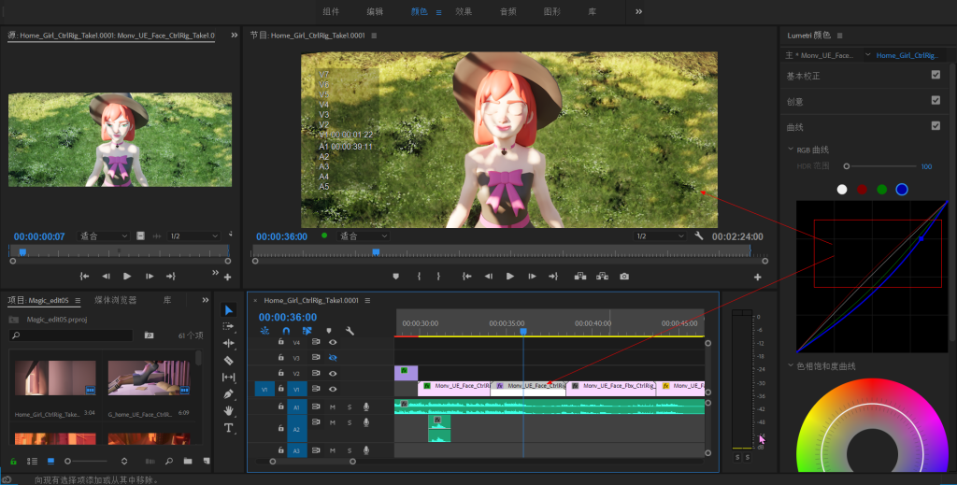Select the Slip tool
The image size is (957, 485).
pos(228,377)
